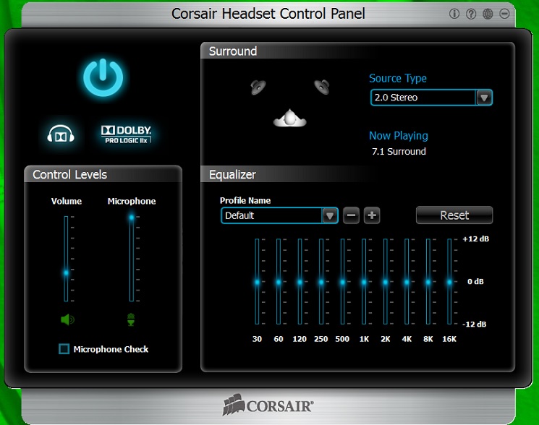Image resolution: width=539 pixels, height=425 pixels.
Task: Click the 120 Hz equalizer slider
Action: pos(300,282)
